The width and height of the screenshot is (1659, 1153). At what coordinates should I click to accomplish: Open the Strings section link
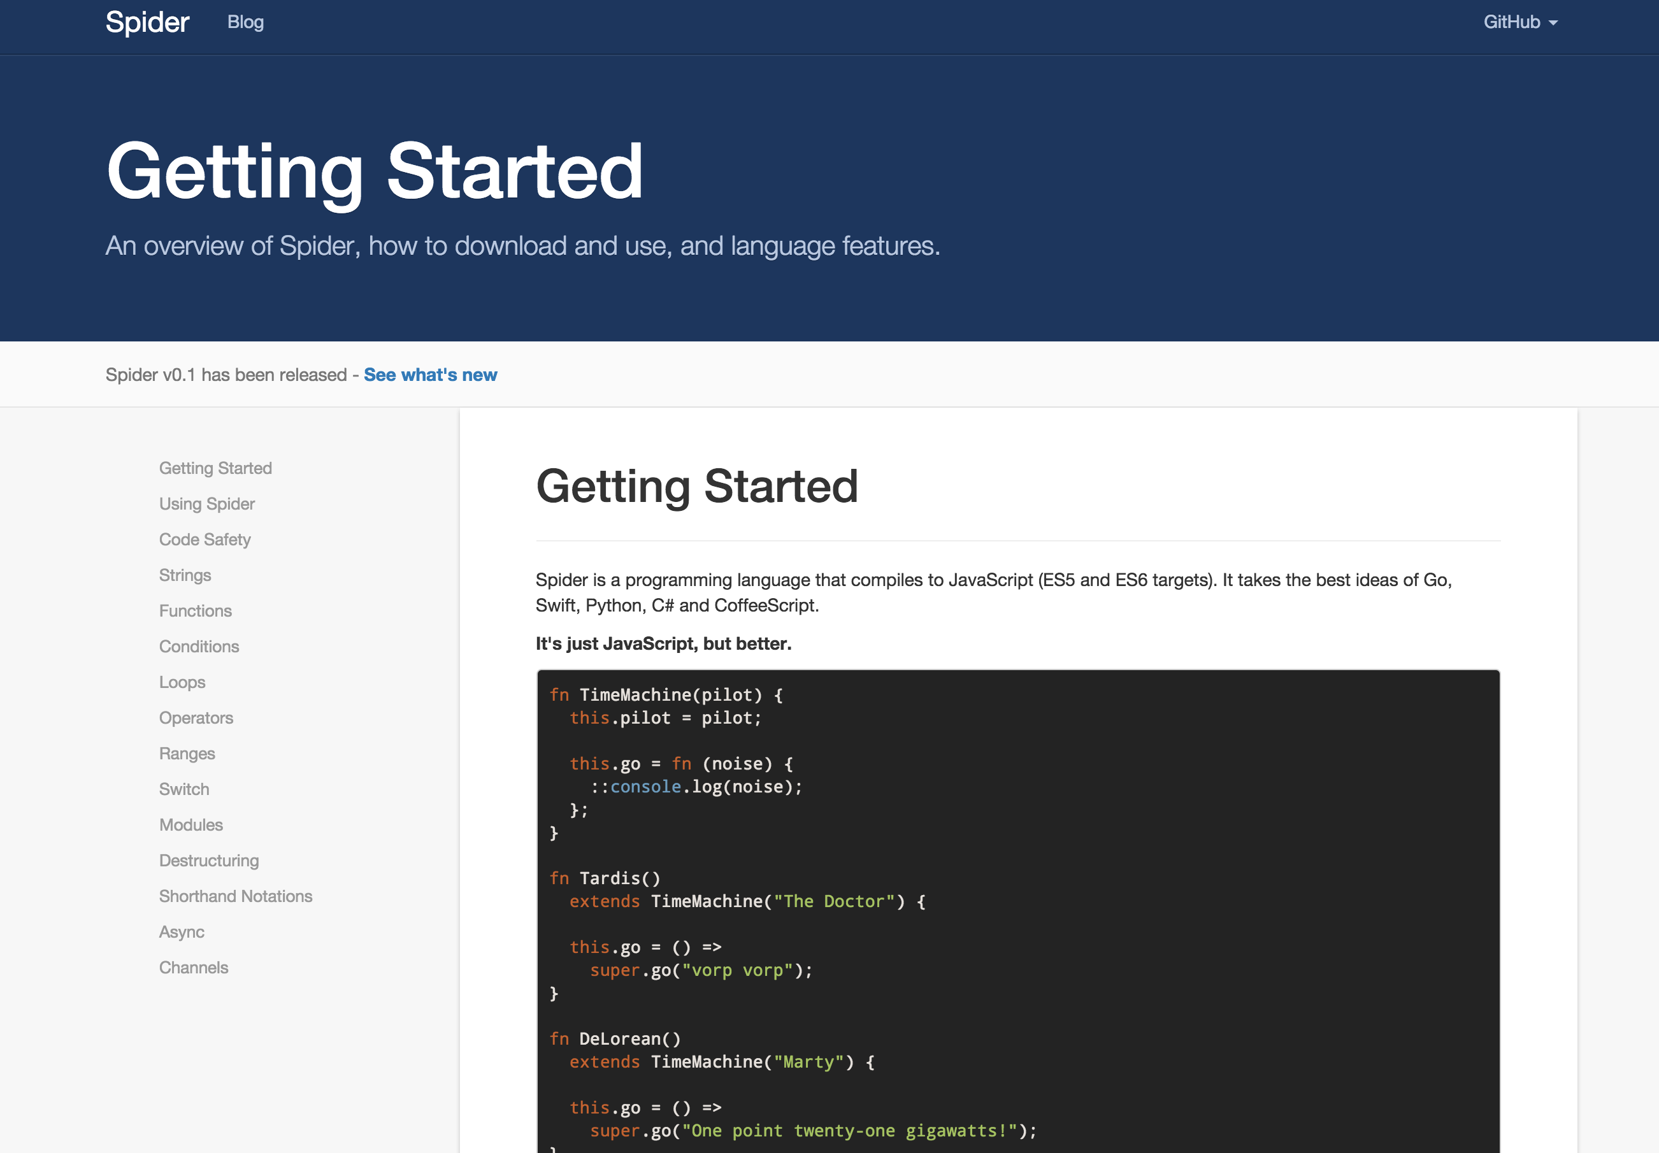185,575
